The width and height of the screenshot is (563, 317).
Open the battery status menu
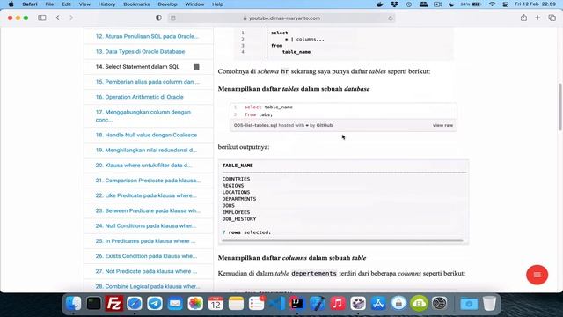pyautogui.click(x=471, y=4)
